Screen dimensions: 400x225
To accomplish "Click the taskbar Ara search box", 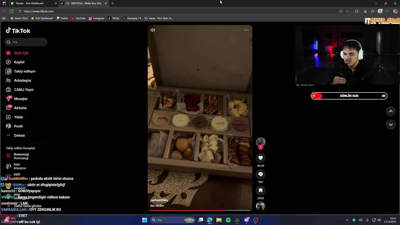I will (x=173, y=220).
